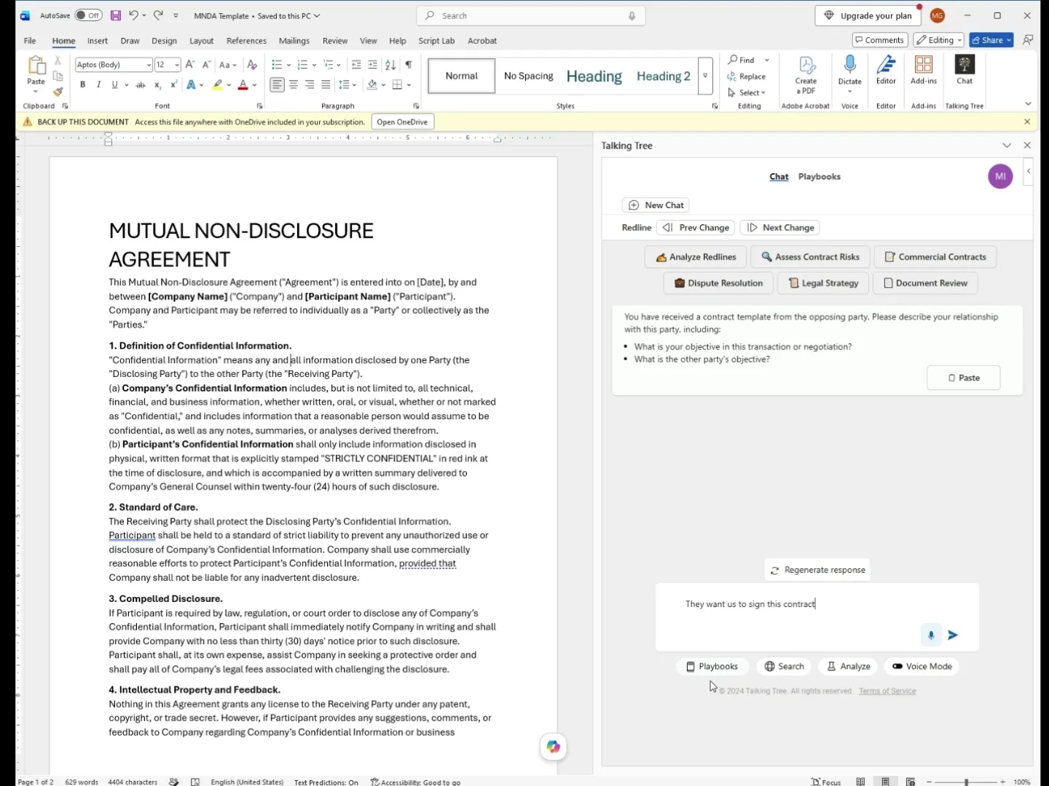Viewport: 1049px width, 786px height.
Task: Apply the yellow text highlight color
Action: 217,85
